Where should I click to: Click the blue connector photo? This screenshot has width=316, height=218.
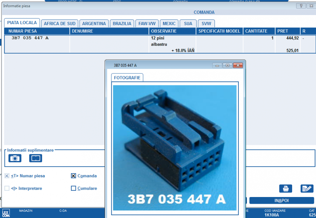pos(175,147)
